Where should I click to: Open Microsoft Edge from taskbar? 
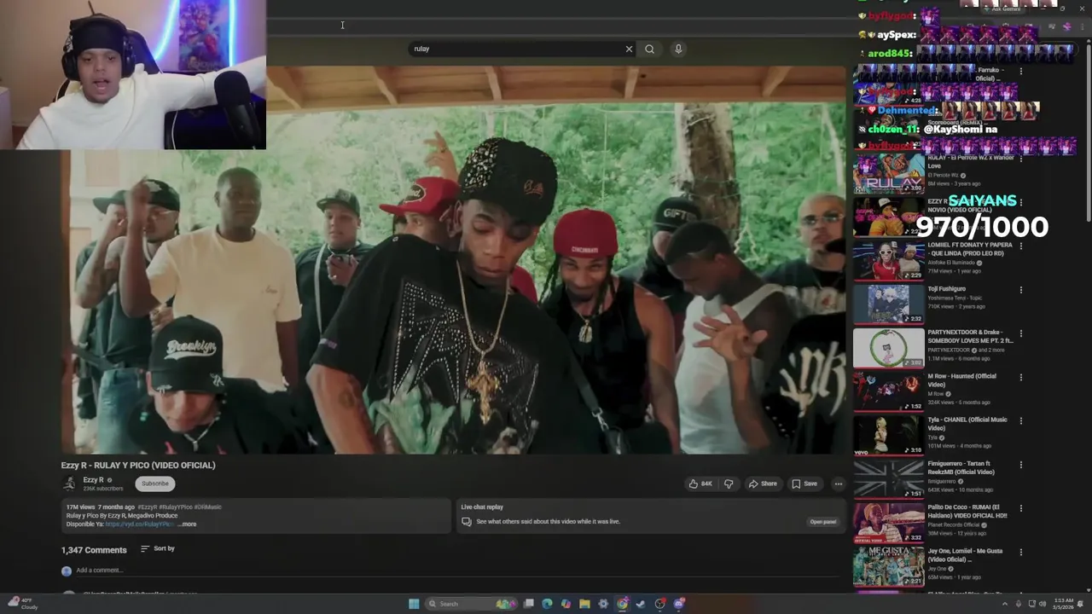click(547, 604)
